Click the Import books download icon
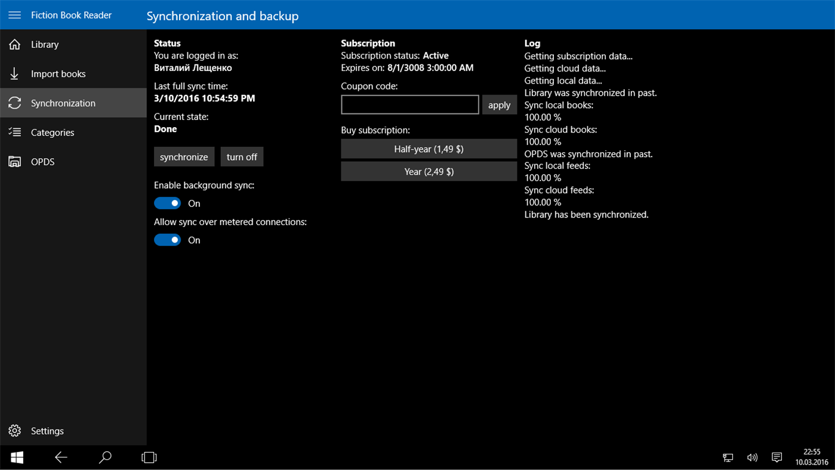 coord(14,73)
